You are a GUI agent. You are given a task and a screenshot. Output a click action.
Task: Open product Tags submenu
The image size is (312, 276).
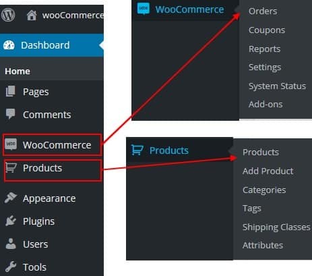[x=252, y=209]
